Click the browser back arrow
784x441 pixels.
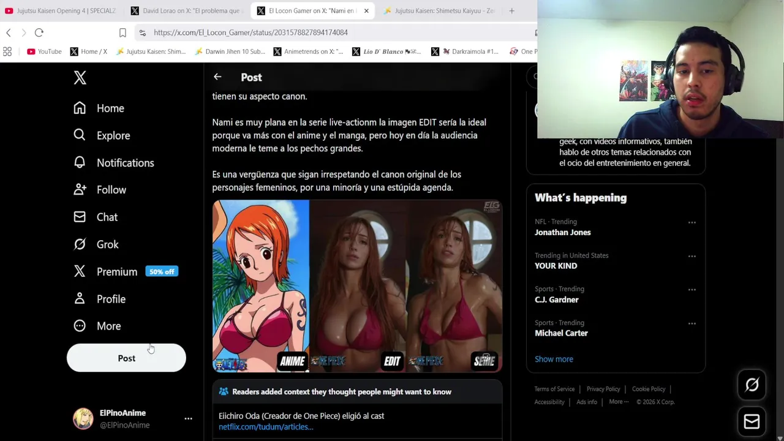tap(9, 32)
